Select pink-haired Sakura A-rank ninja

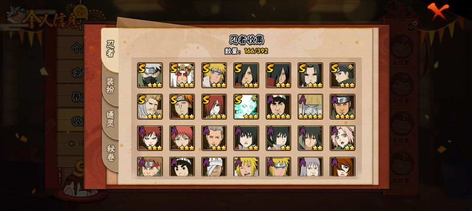coord(343,138)
